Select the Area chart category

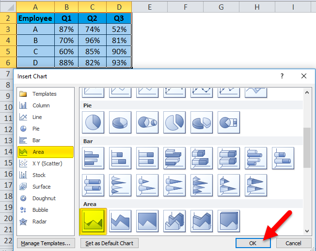(x=46, y=152)
